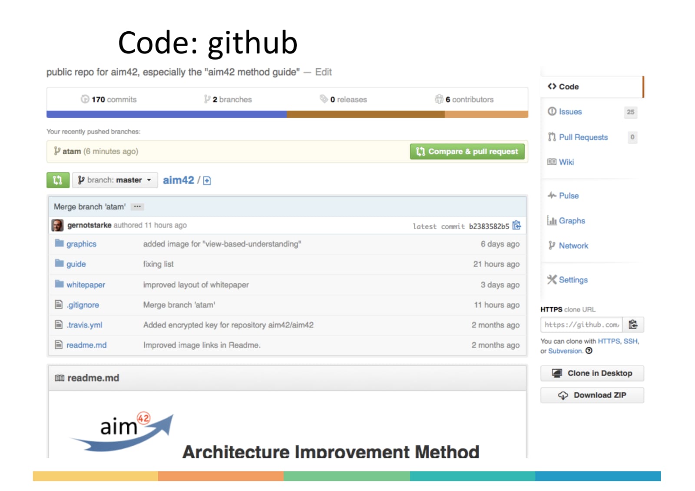Click the Code brackets icon in sidebar
This screenshot has height=491, width=695.
point(552,86)
